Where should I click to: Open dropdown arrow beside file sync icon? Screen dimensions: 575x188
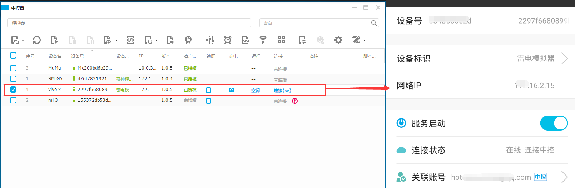(117, 40)
